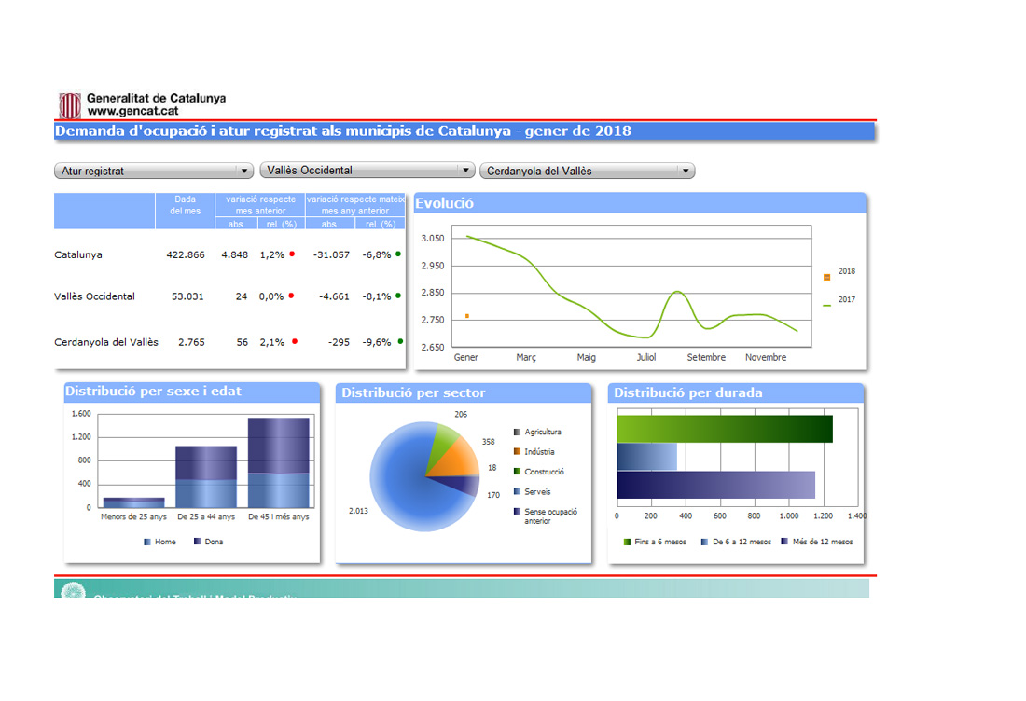
Task: Click the light blue De 6 a 12 mesos bar
Action: (x=647, y=457)
